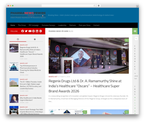This screenshot has height=123, width=145.
Task: Open the Twitter follow icon
Action: click(26, 31)
